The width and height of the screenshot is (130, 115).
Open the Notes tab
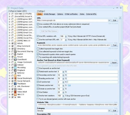(x=82, y=14)
